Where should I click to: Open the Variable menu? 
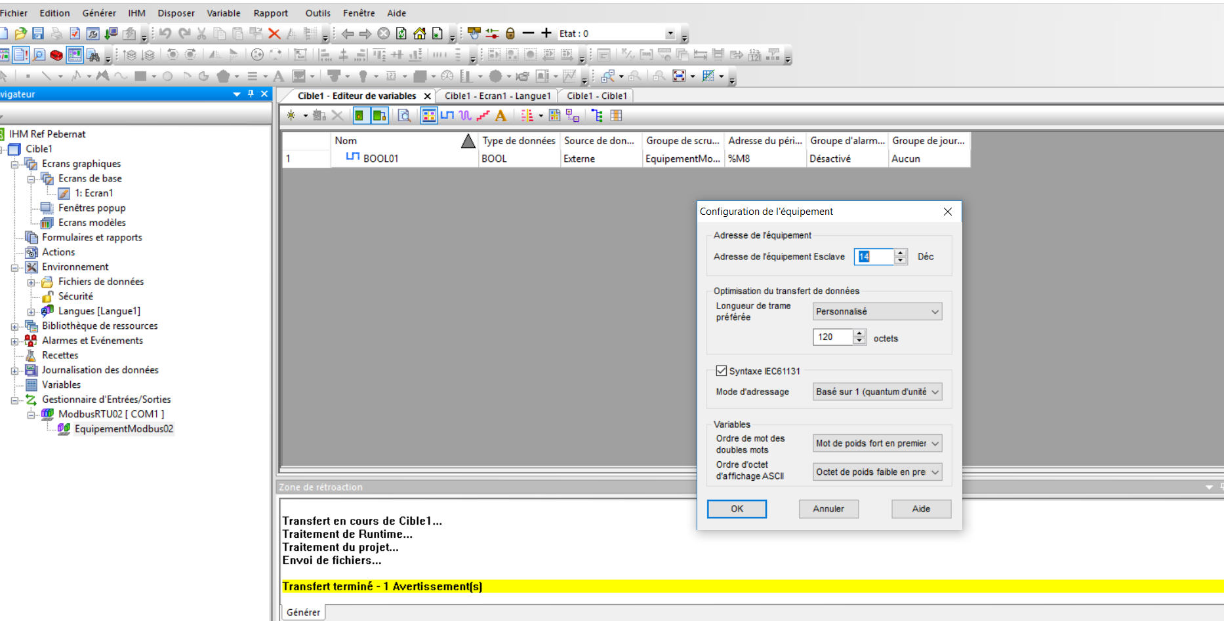(x=223, y=13)
